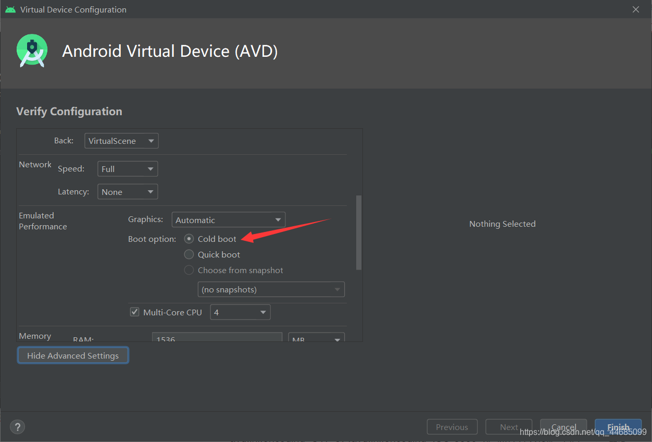Click the settings panel vertical scrollbar
This screenshot has height=442, width=652.
coord(358,232)
